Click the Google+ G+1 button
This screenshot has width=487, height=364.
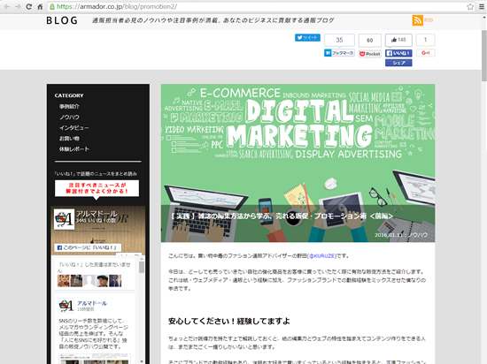coord(426,53)
